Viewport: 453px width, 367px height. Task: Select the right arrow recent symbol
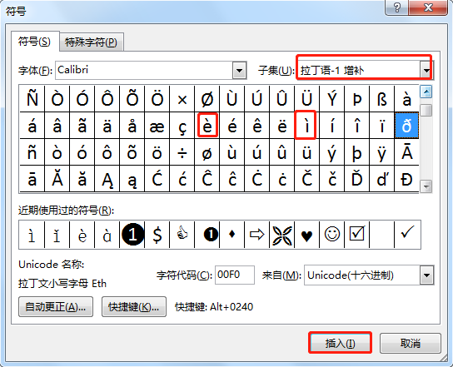pyautogui.click(x=256, y=235)
